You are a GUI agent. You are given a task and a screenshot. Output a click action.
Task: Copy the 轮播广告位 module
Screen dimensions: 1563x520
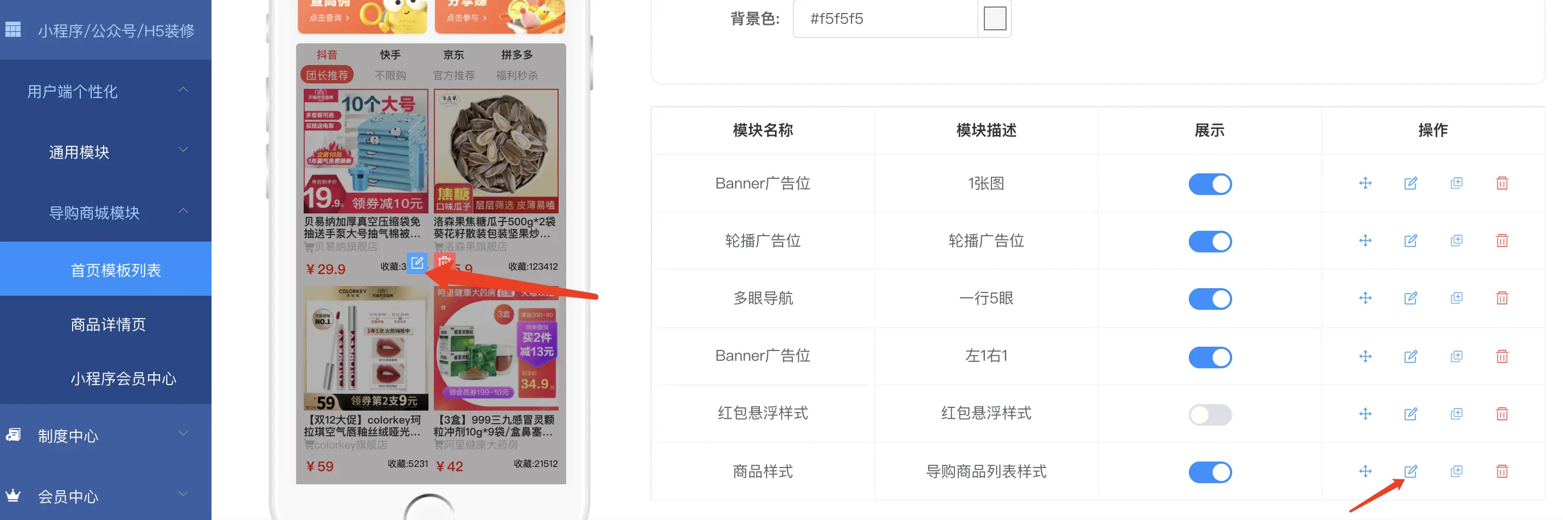[1456, 240]
